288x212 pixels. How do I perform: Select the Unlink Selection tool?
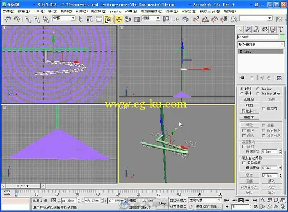[x=37, y=19]
